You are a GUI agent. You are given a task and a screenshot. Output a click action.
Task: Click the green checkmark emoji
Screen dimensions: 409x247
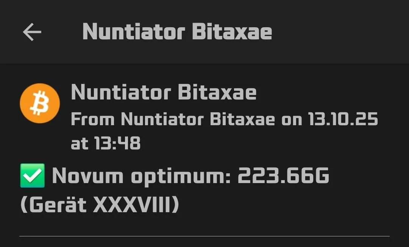tap(32, 176)
